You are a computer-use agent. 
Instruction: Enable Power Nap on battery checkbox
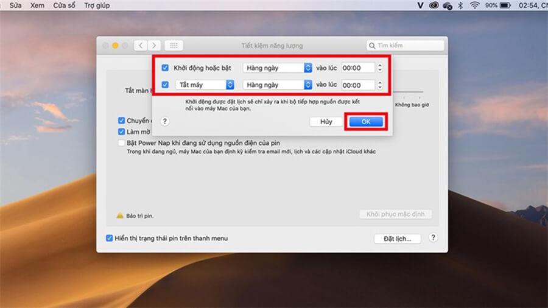(122, 142)
